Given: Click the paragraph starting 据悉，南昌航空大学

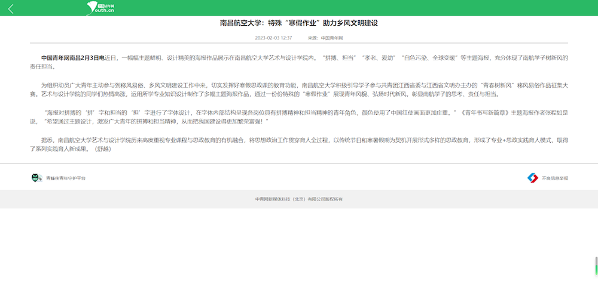Looking at the screenshot, I should pos(299,144).
